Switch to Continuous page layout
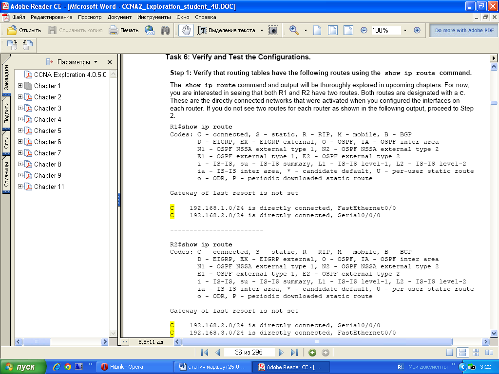The width and height of the screenshot is (499, 374). coord(462,353)
